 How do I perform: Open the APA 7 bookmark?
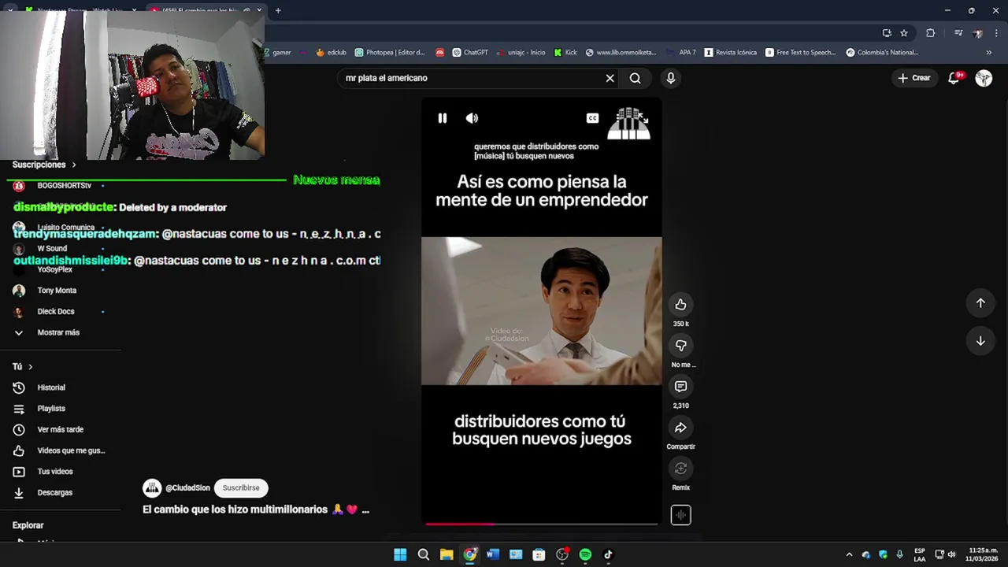(x=681, y=53)
